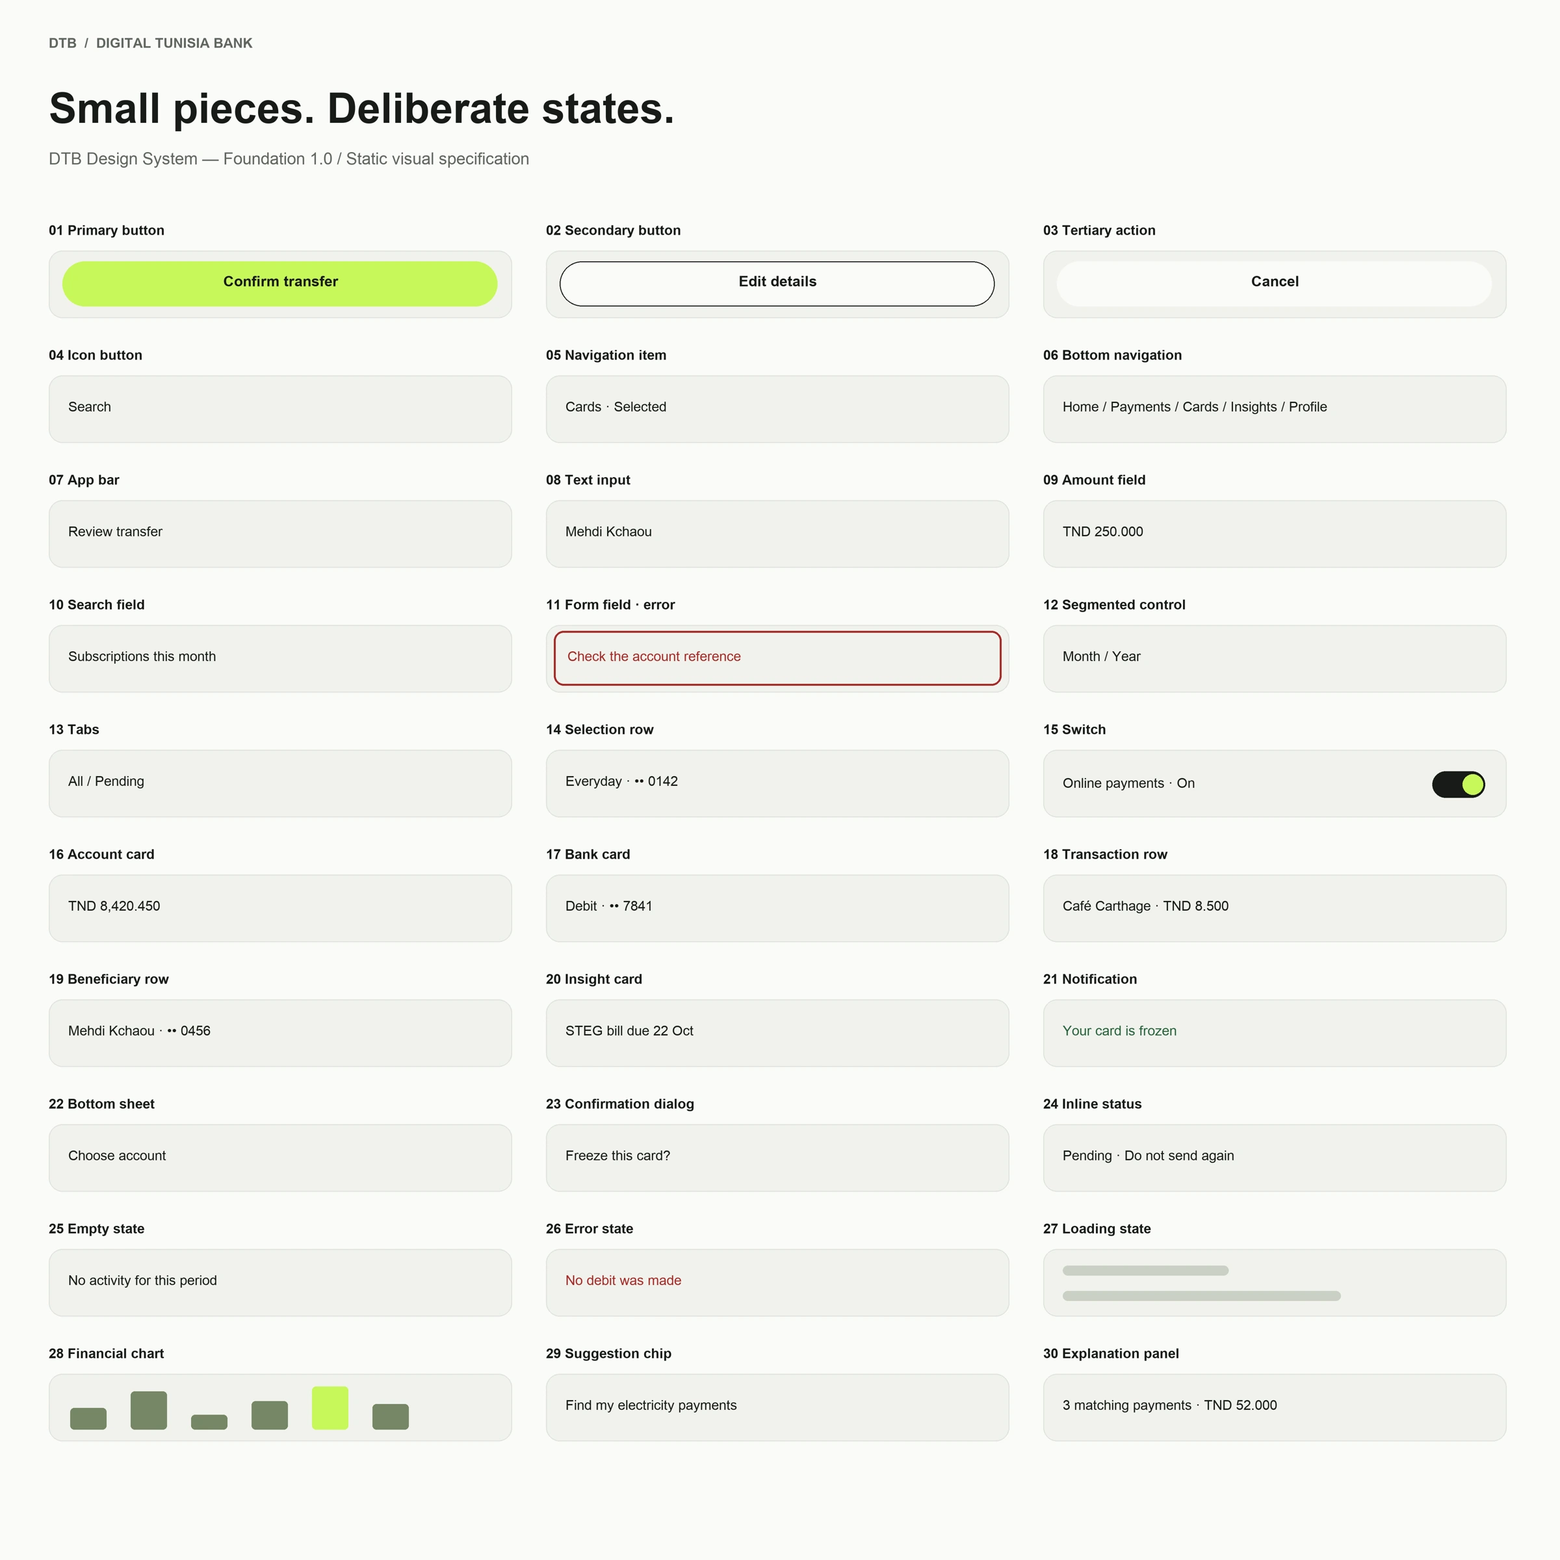
Task: Open the Choose account bottom sheet
Action: (x=280, y=1158)
